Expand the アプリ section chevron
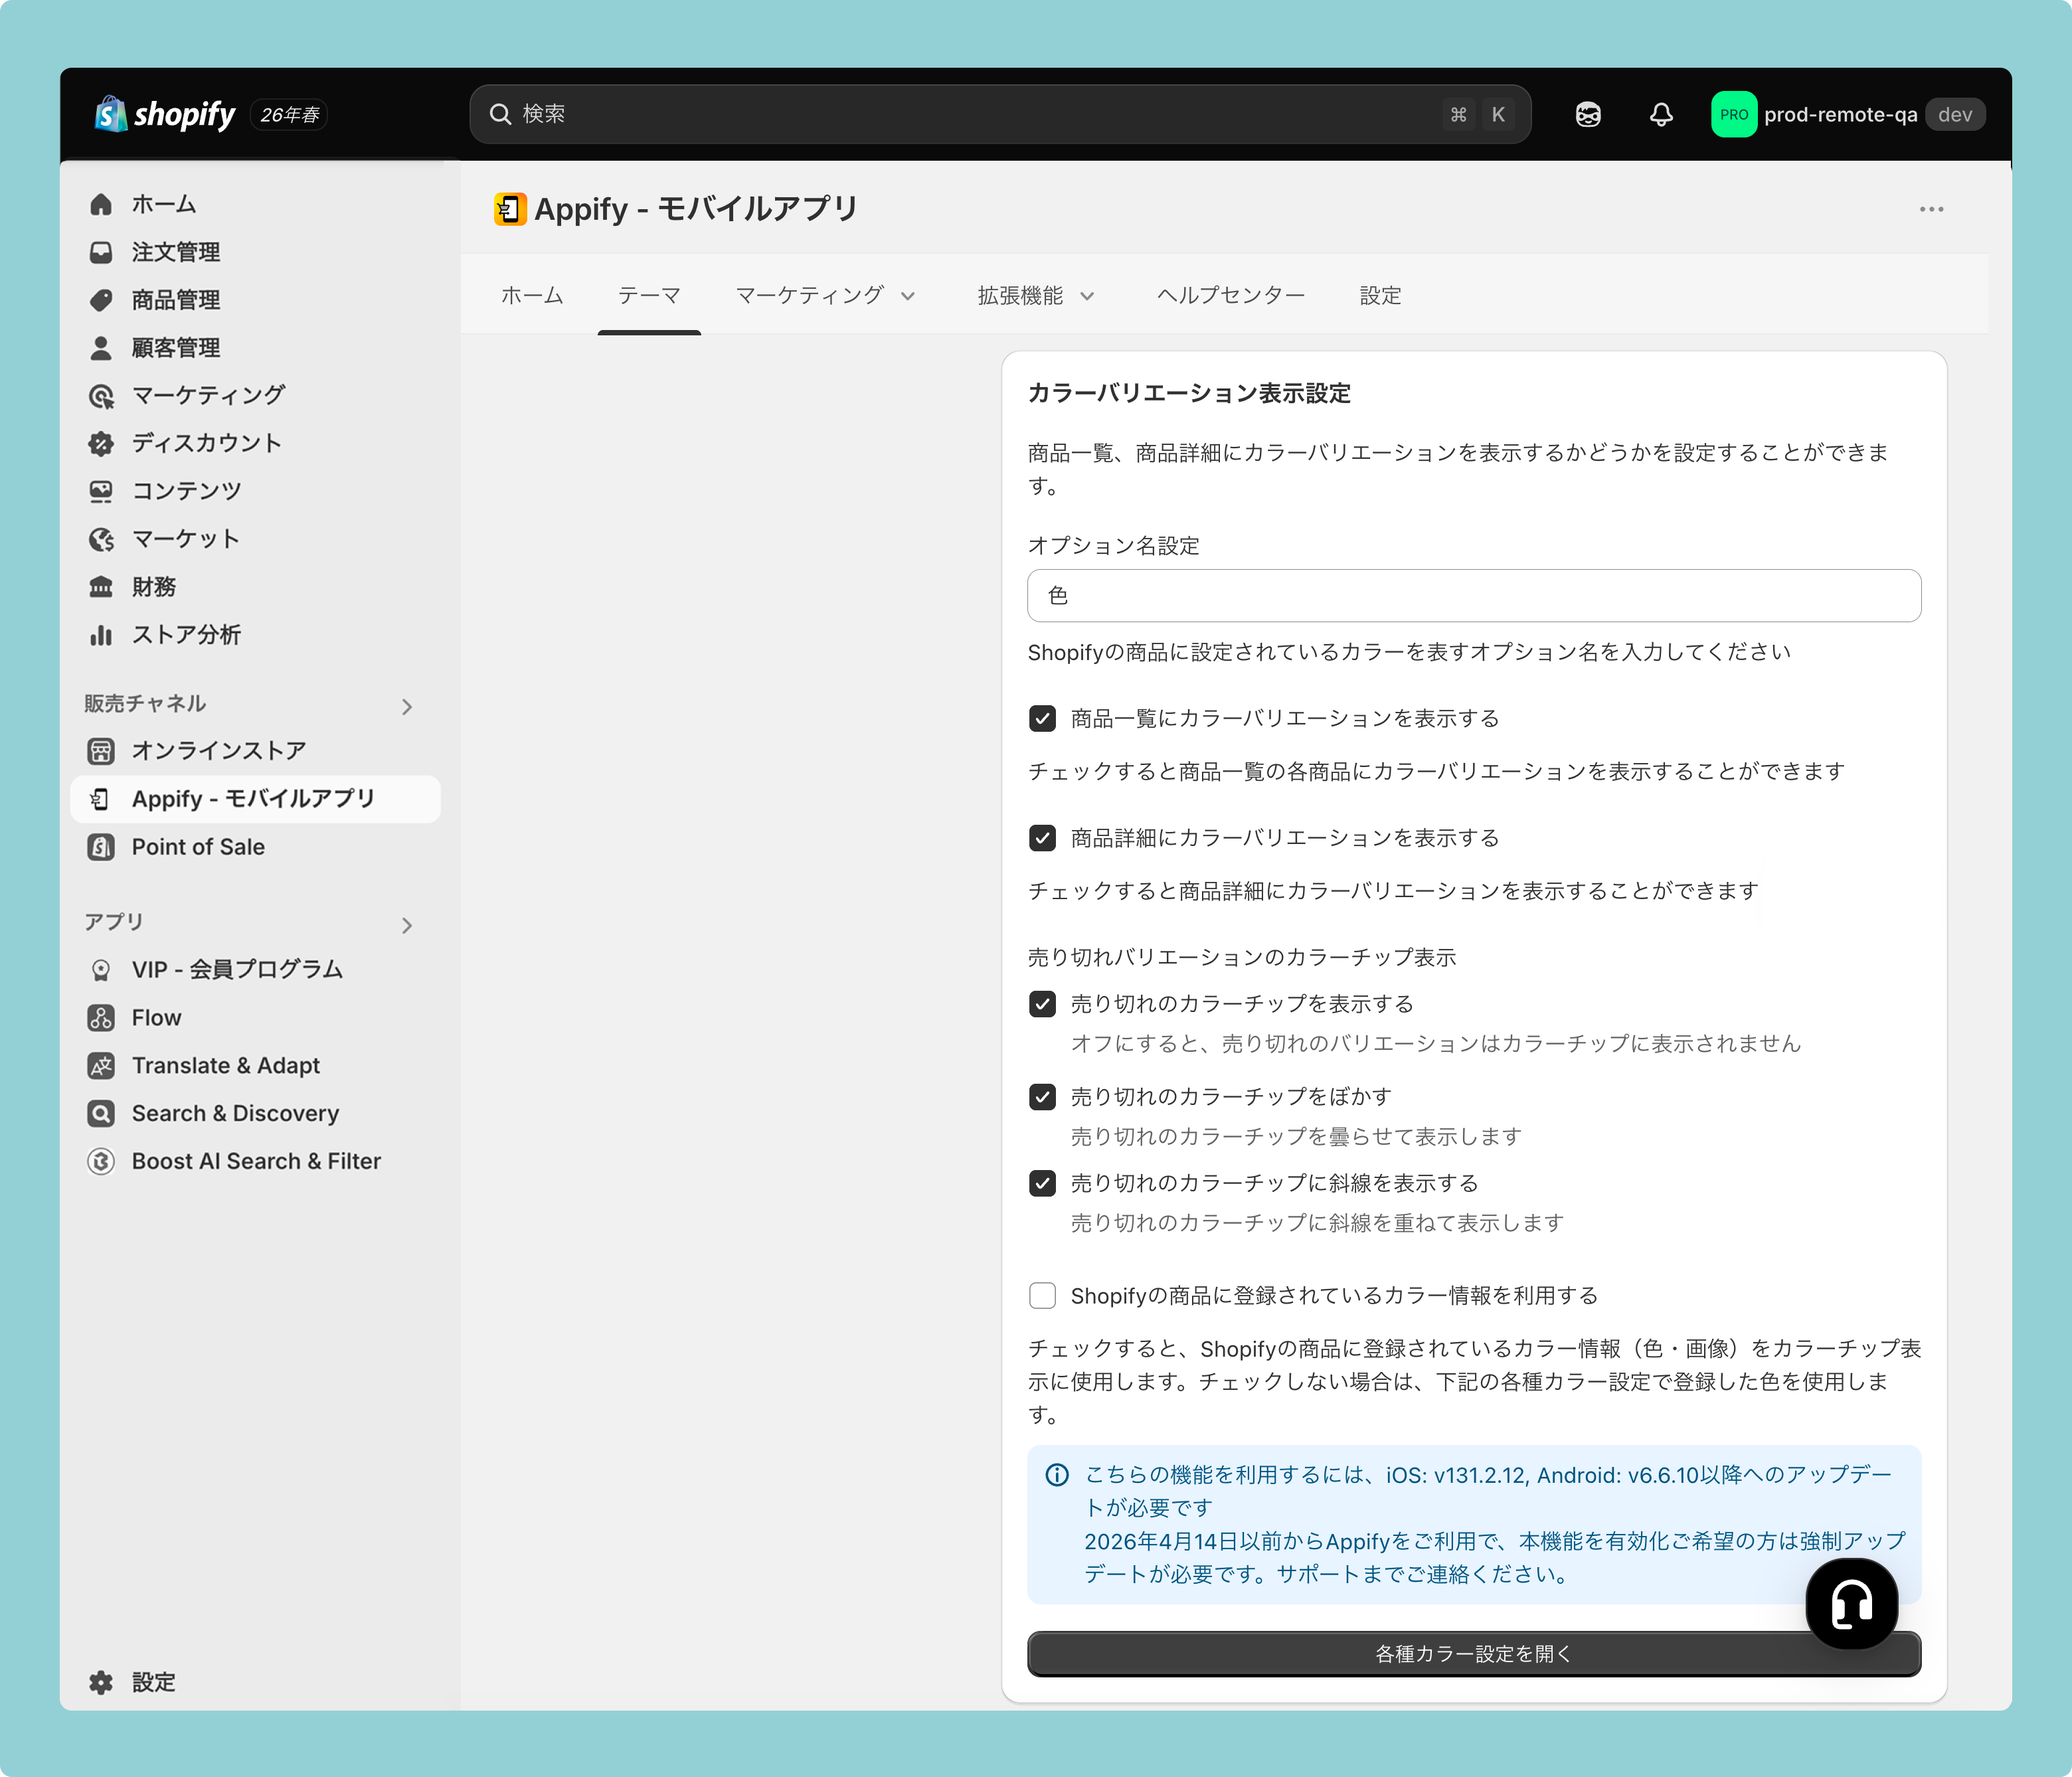The height and width of the screenshot is (1777, 2072). coord(407,926)
